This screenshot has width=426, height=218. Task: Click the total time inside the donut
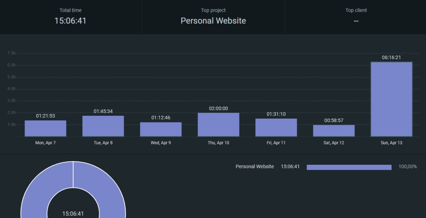pyautogui.click(x=73, y=214)
